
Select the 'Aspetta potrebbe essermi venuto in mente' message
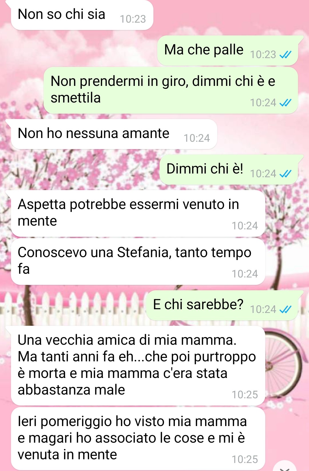tap(138, 213)
